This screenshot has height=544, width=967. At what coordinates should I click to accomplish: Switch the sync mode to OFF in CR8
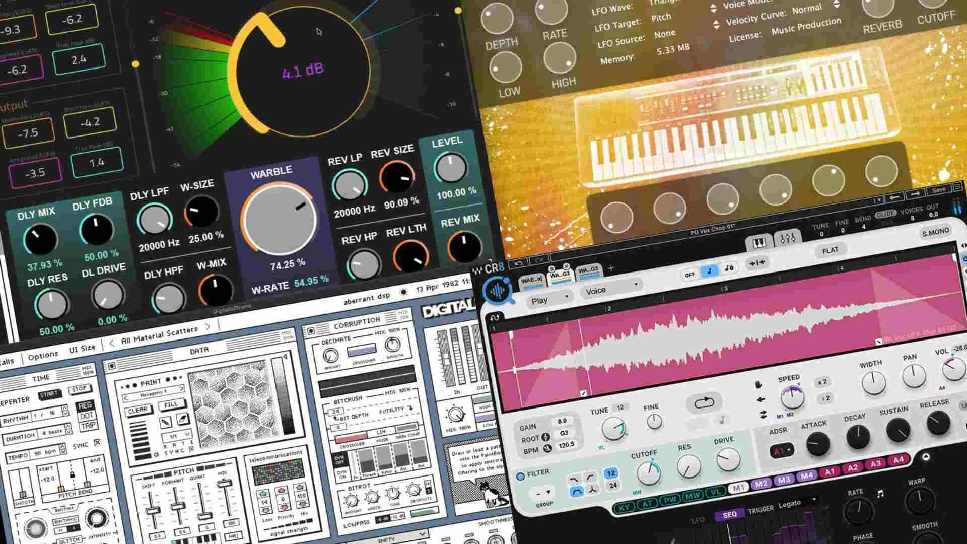click(x=689, y=275)
